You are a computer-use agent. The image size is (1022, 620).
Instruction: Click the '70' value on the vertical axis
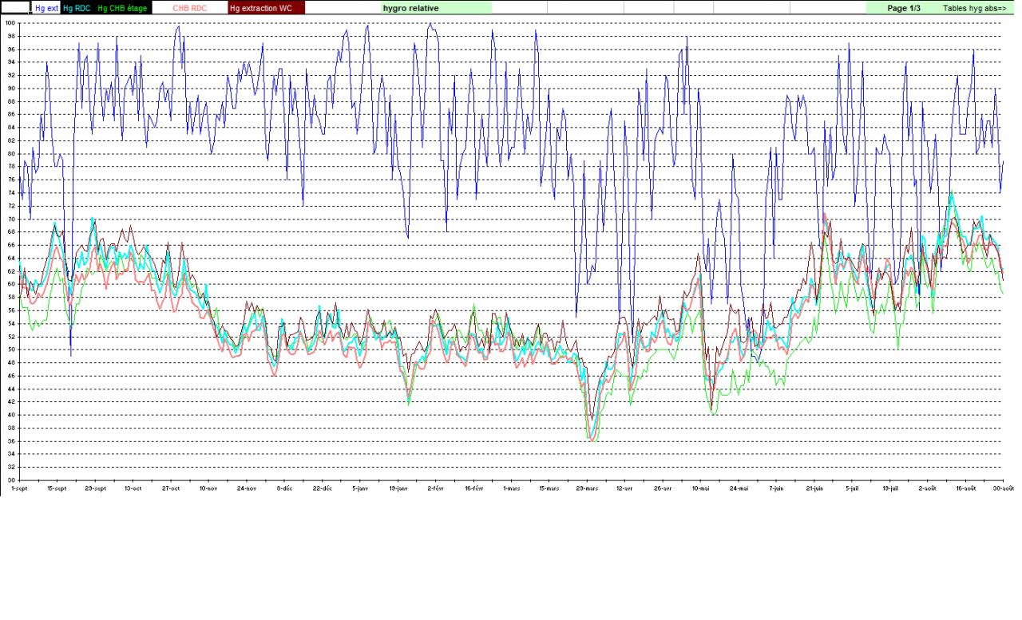click(x=11, y=219)
